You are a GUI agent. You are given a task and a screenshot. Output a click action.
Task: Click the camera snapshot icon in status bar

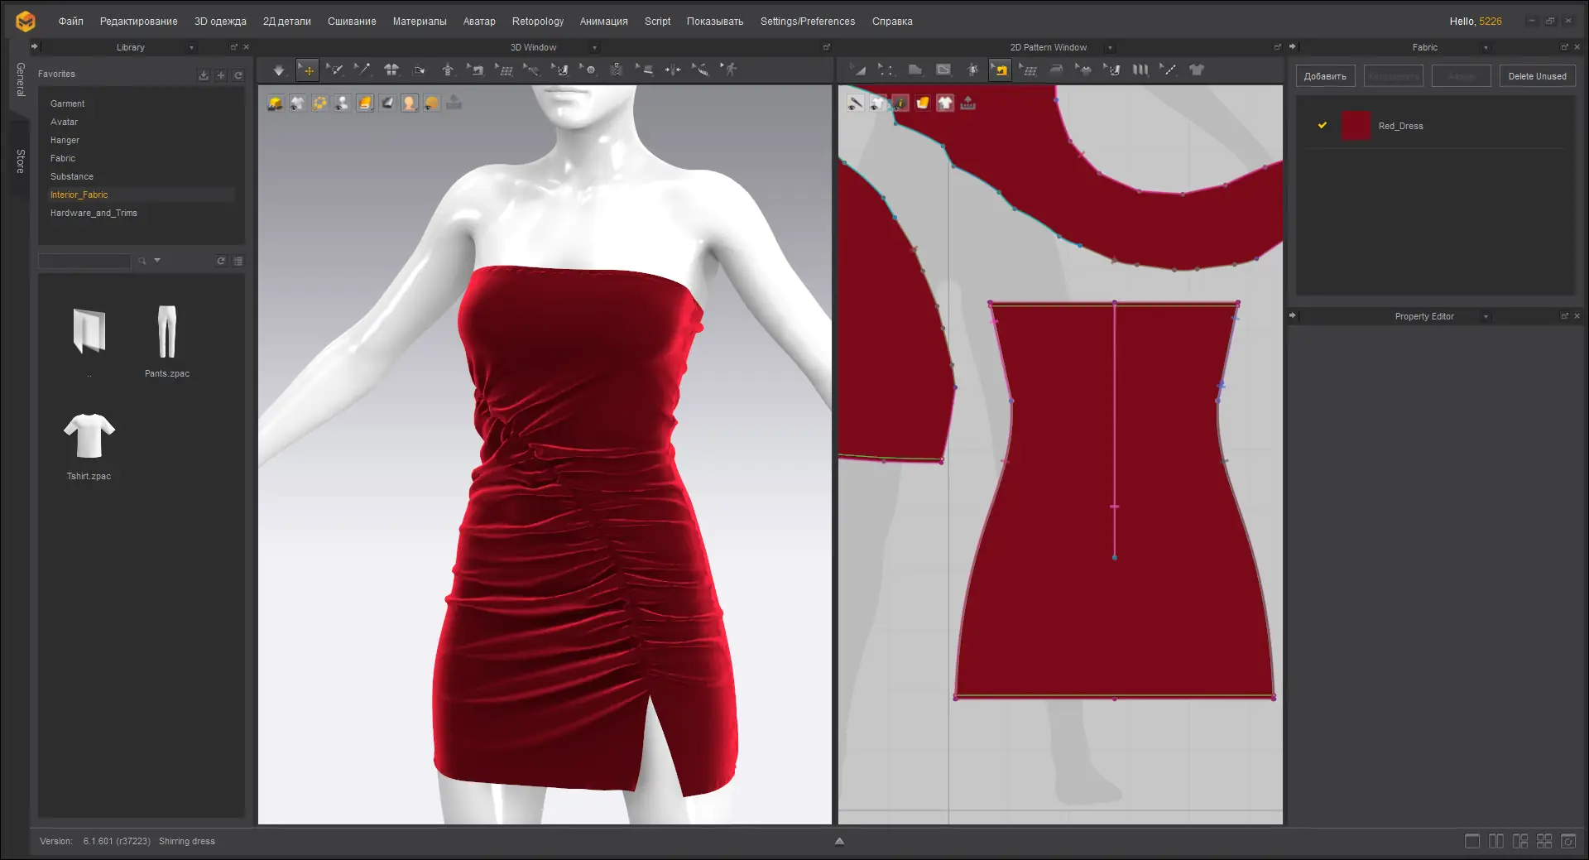1568,841
